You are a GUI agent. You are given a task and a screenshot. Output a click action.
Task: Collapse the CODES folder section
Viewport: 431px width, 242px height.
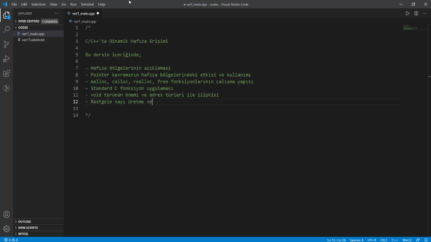pos(38,28)
